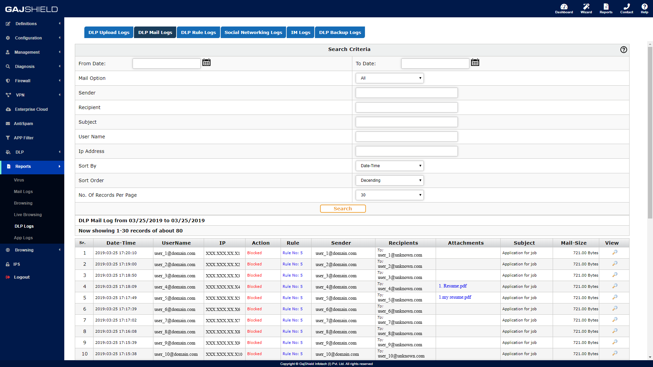This screenshot has width=653, height=367.
Task: Open the Mail Option dropdown
Action: point(389,78)
